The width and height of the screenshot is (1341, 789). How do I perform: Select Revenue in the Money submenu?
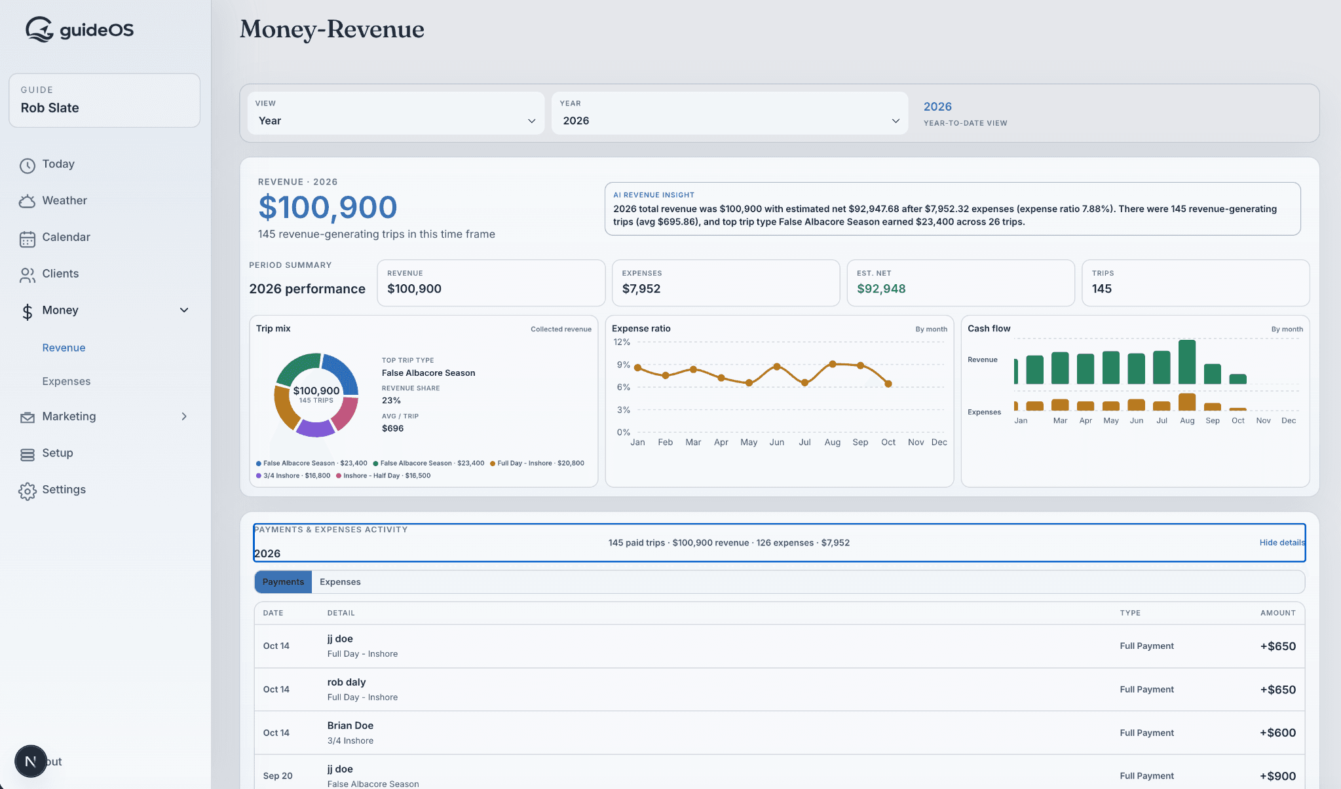pos(64,348)
